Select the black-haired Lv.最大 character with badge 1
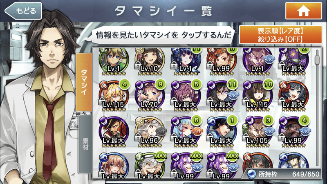Screen dimensions: 327x184 (x=222, y=132)
